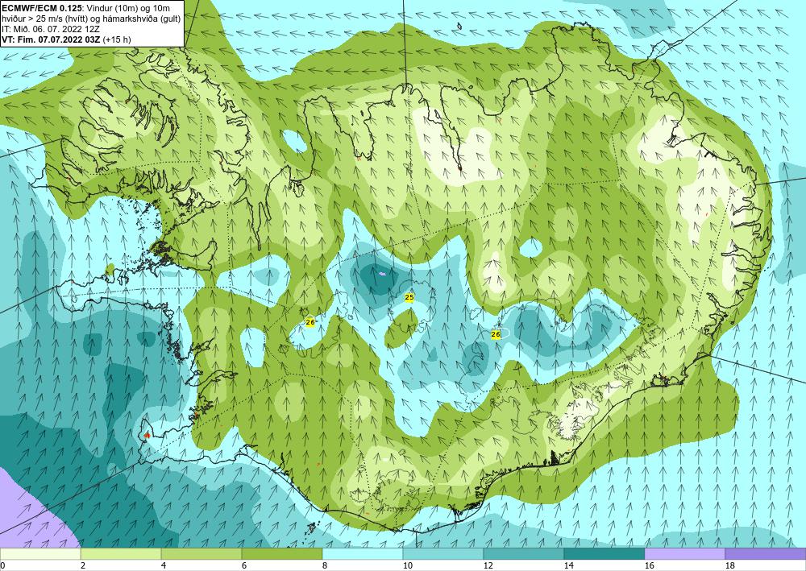
Task: Click the legend scale number '18'
Action: coord(730,565)
